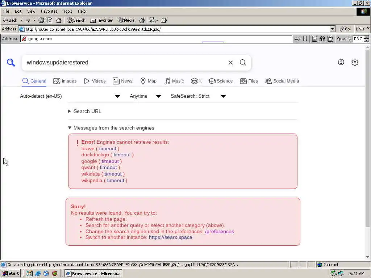
Task: Switch to the Music tab
Action: coord(174,81)
